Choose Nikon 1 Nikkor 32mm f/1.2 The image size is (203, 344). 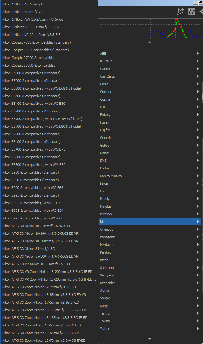[x=49, y=12]
